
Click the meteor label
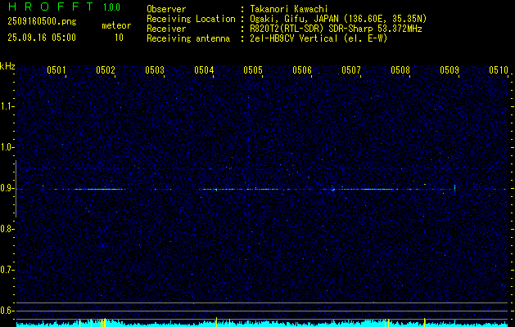click(x=116, y=25)
